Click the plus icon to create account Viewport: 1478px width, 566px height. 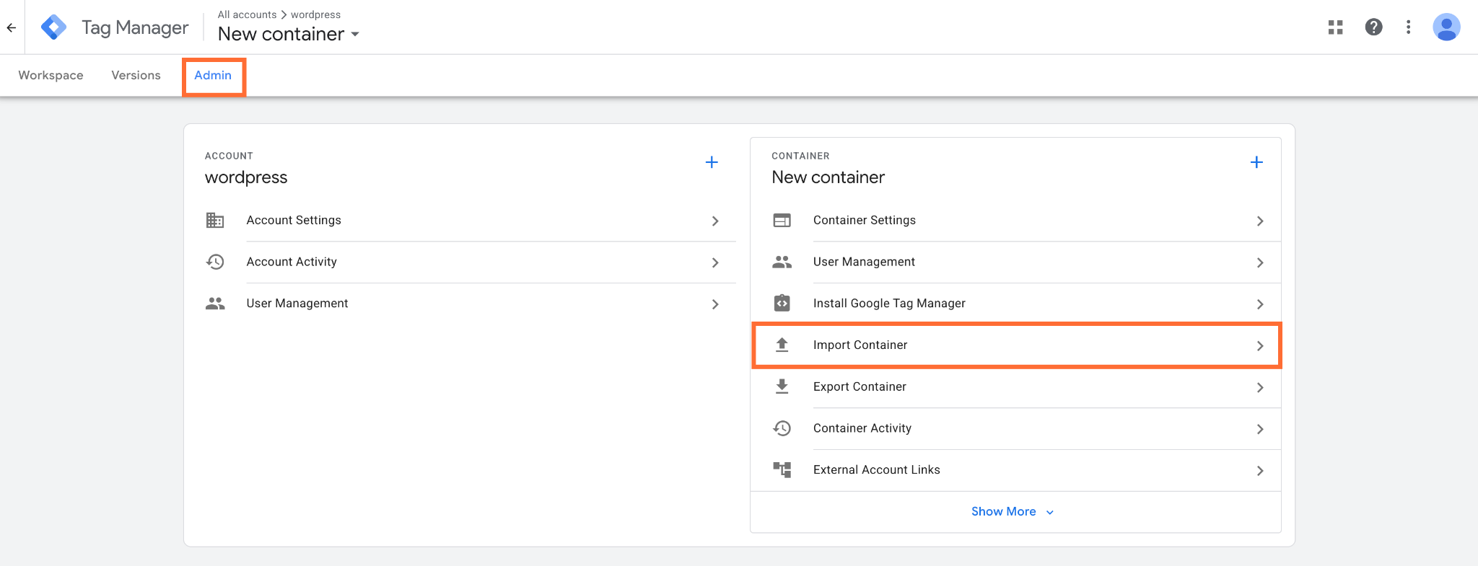[x=712, y=162]
